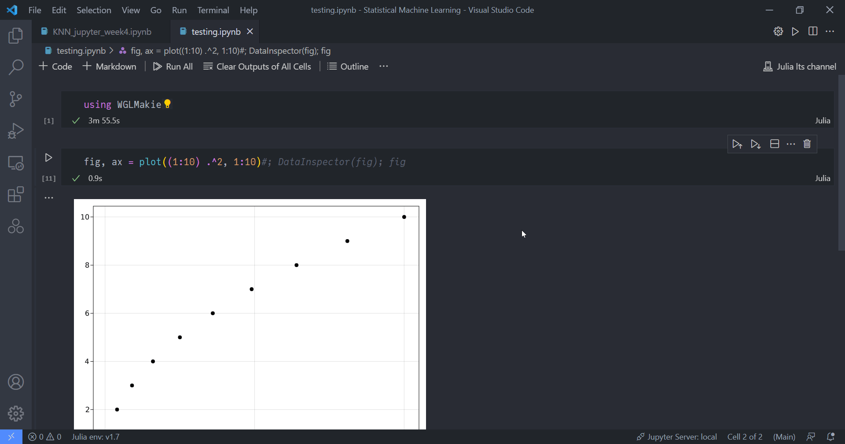Image resolution: width=845 pixels, height=444 pixels.
Task: Switch to the KNN_jupyter_week4.ipynb tab
Action: pyautogui.click(x=101, y=31)
